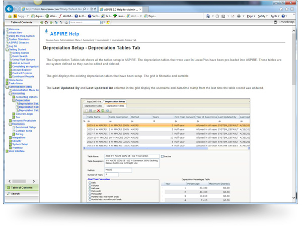Click the favorites star icon at top right
The width and height of the screenshot is (302, 227).
[286, 9]
